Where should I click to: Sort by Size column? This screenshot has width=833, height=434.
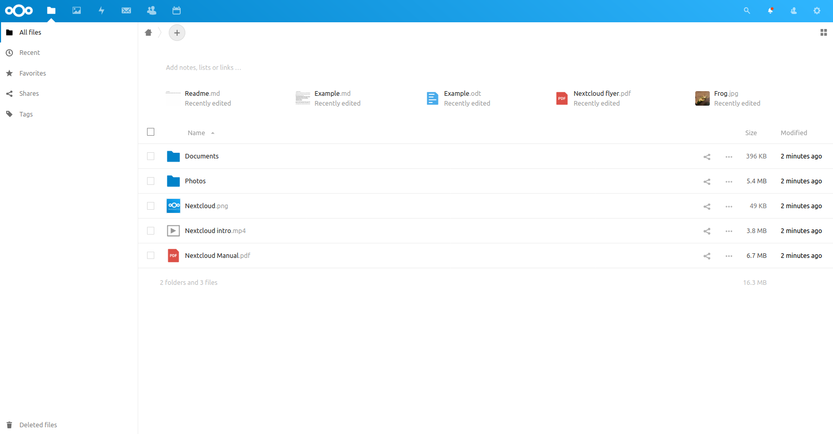(x=751, y=133)
